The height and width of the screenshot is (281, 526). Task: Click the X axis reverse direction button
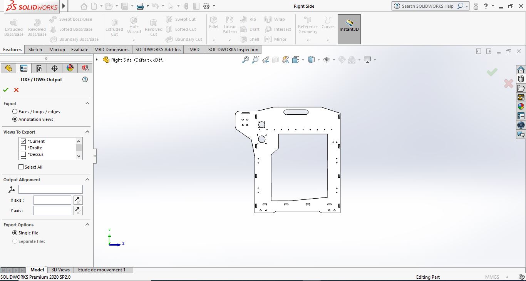tap(78, 200)
